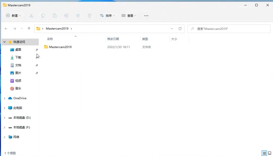Screen dimensions: 273x156
Task: Select 视频 in quick access
Action: point(18,81)
